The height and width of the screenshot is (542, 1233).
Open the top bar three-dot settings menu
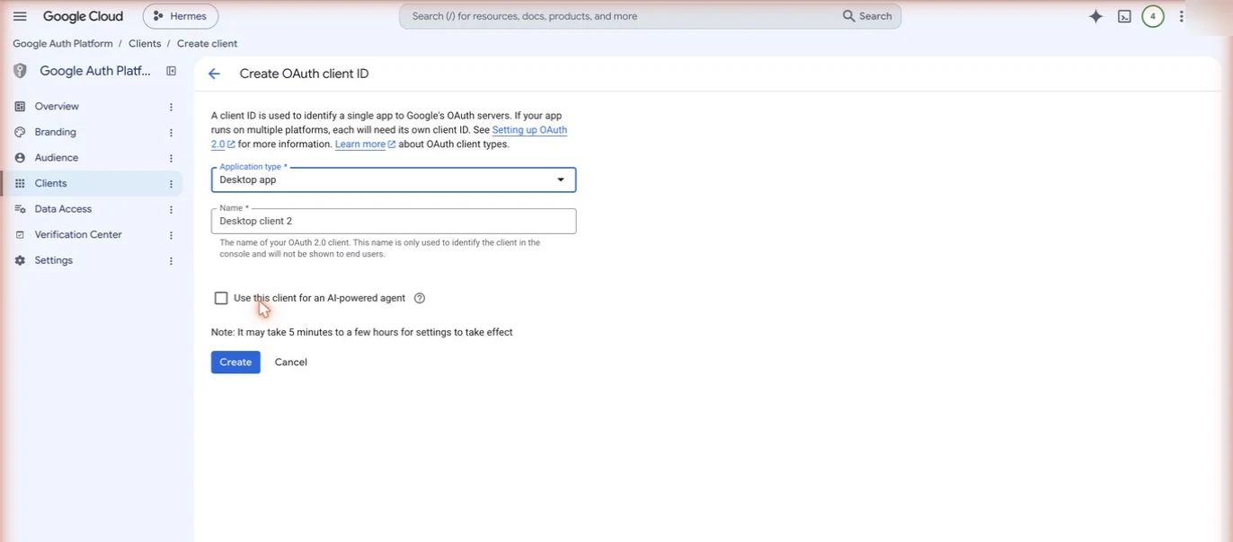pyautogui.click(x=1182, y=16)
